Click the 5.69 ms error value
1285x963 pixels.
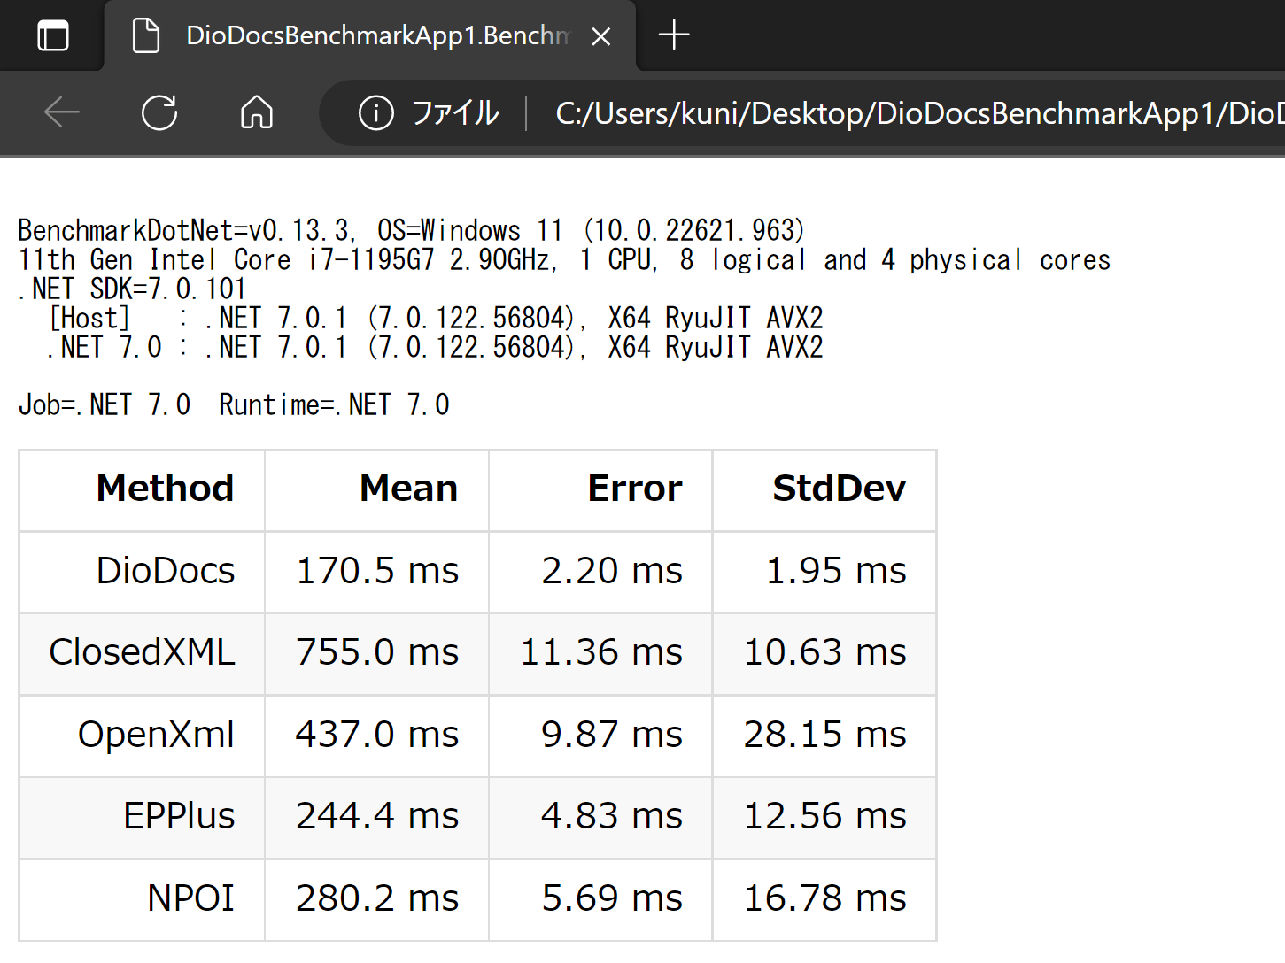coord(612,898)
